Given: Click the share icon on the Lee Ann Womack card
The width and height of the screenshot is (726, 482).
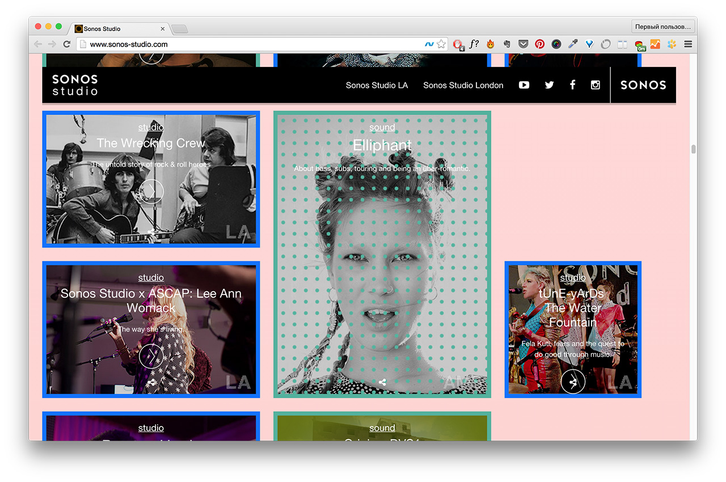Looking at the screenshot, I should 151,383.
